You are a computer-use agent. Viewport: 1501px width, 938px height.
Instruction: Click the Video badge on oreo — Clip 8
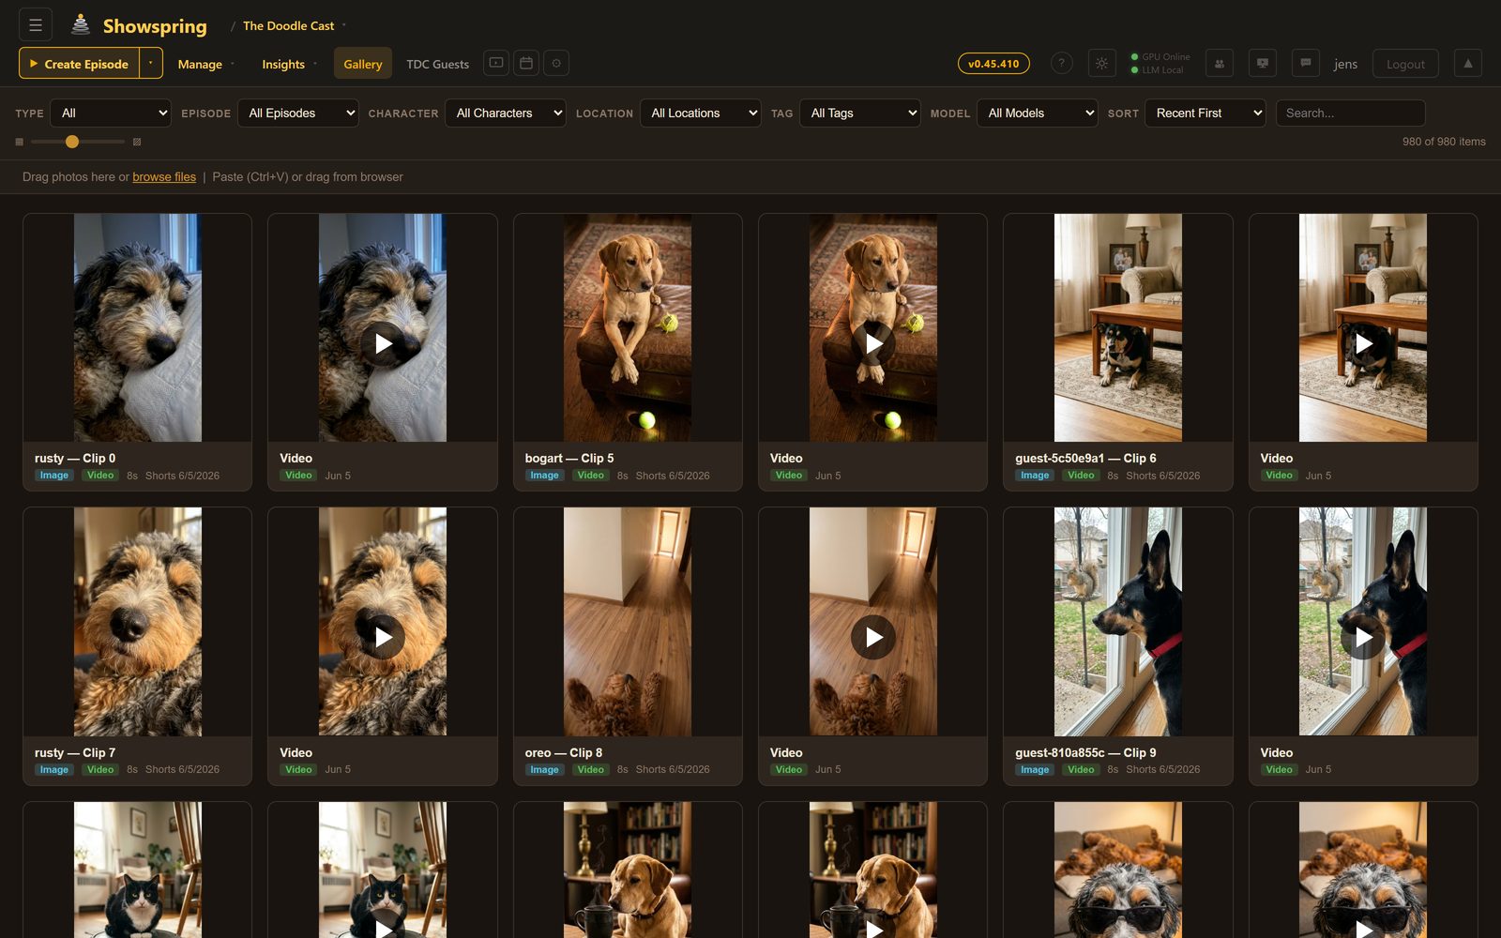point(591,770)
